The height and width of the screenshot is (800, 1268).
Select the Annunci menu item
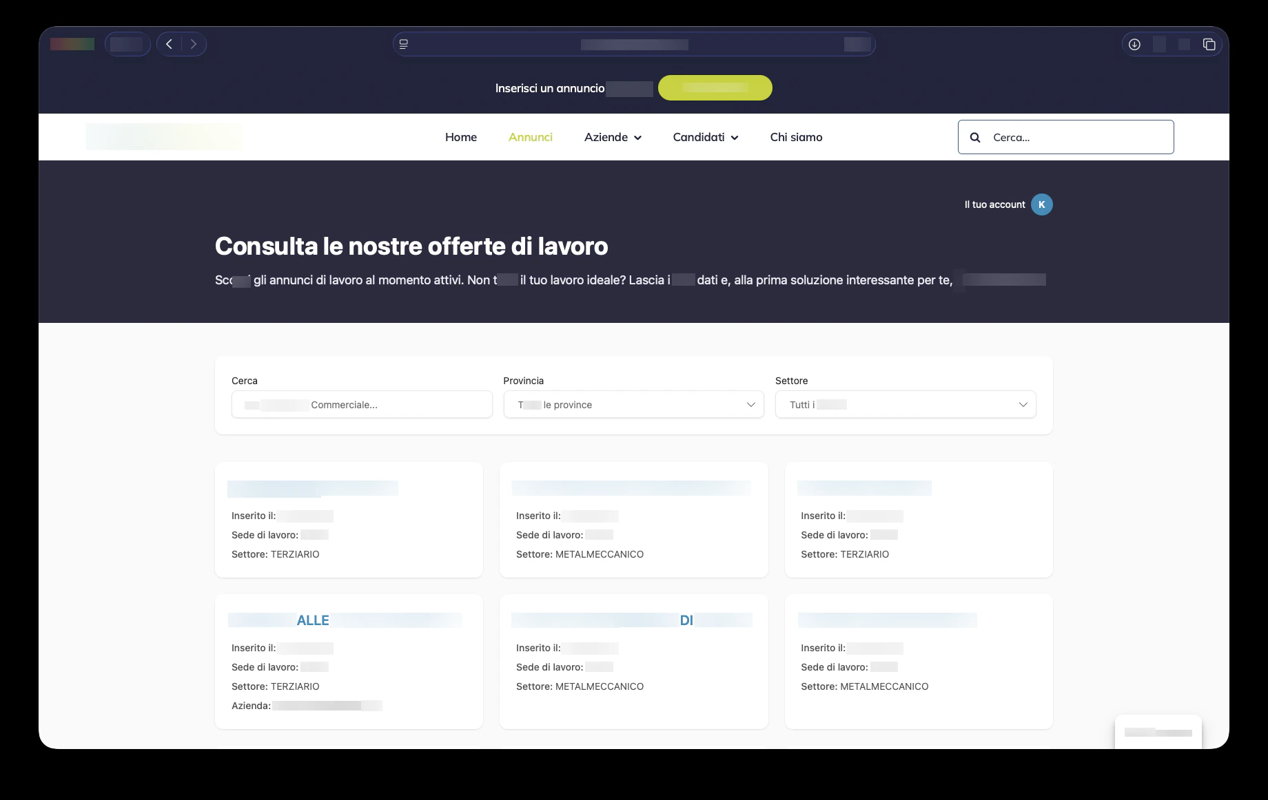[531, 137]
